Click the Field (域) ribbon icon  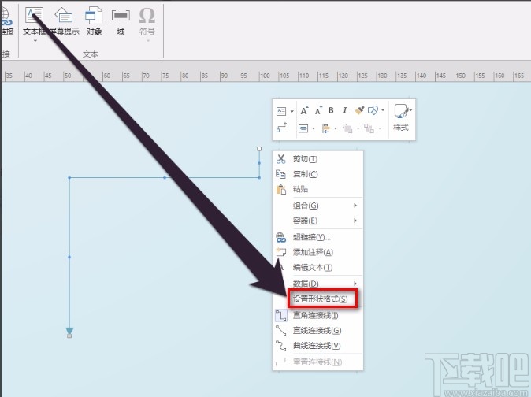click(121, 15)
